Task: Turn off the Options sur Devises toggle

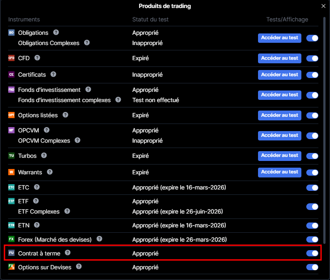Action: point(312,267)
